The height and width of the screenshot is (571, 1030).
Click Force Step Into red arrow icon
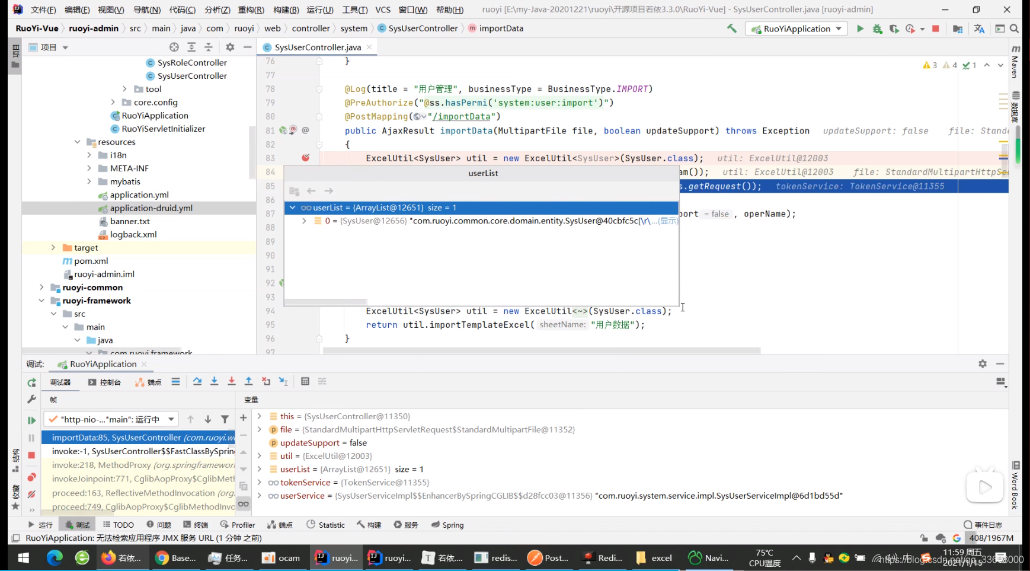click(232, 381)
